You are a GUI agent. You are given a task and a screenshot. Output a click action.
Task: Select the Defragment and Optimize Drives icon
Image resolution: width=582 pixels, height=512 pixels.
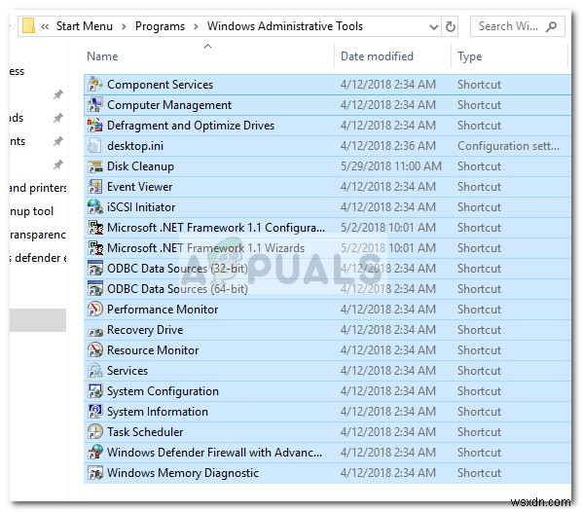pyautogui.click(x=95, y=126)
